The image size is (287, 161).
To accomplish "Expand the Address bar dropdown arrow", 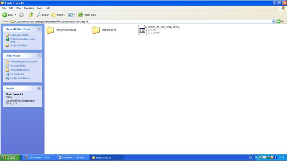I will click(273, 22).
